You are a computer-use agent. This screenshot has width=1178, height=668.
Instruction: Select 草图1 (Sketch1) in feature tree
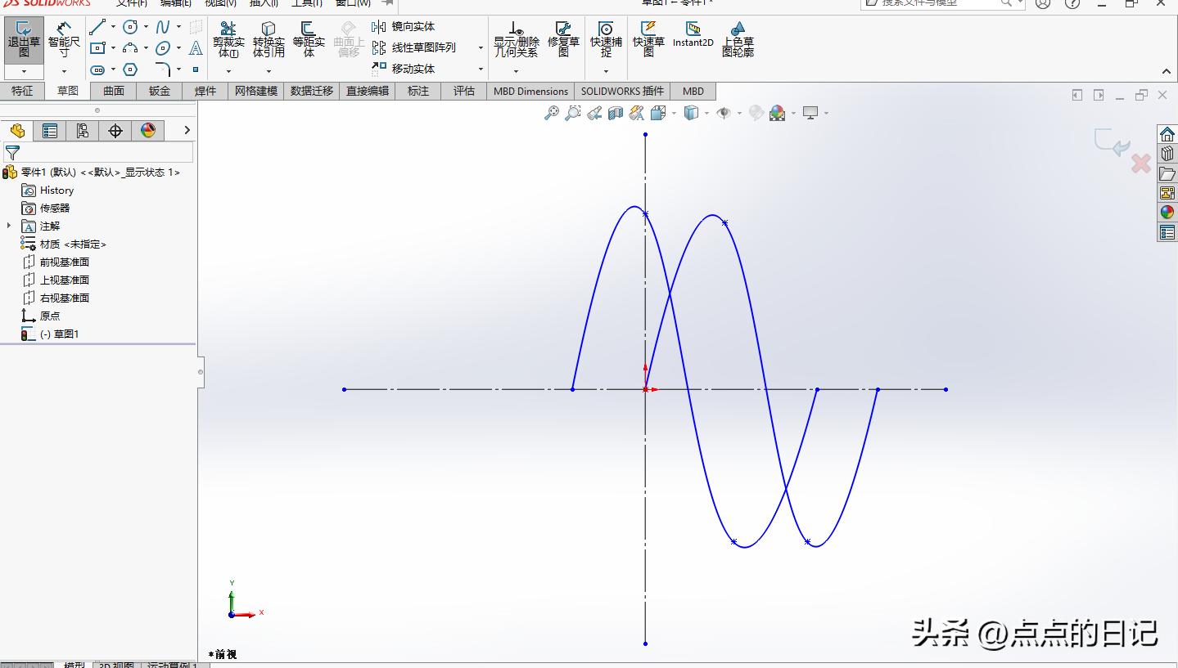pyautogui.click(x=50, y=334)
